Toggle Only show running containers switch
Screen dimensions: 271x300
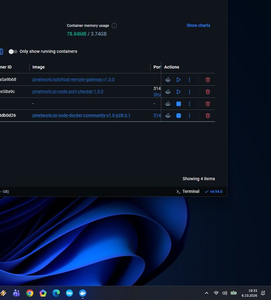click(13, 52)
